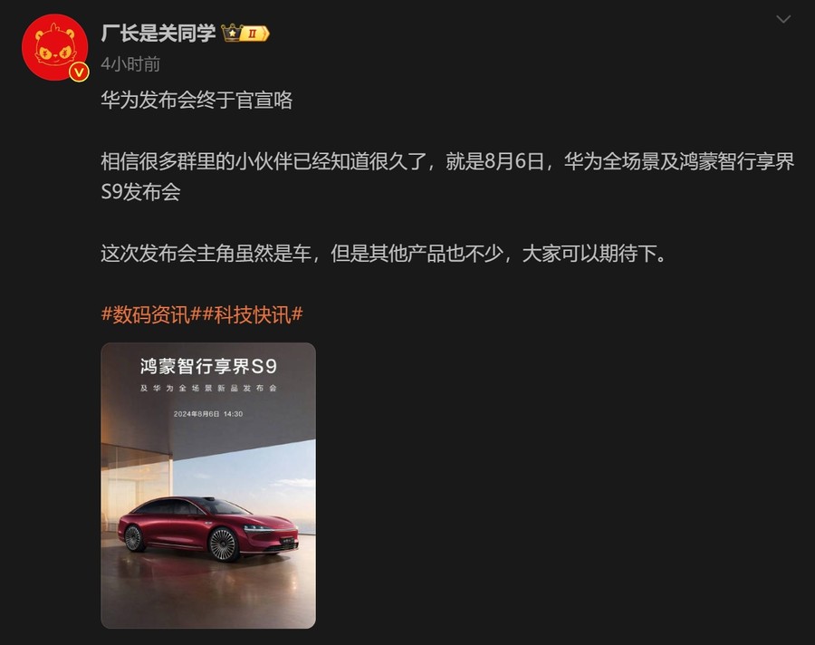815x645 pixels.
Task: Open the red panda profile avatar
Action: [54, 47]
